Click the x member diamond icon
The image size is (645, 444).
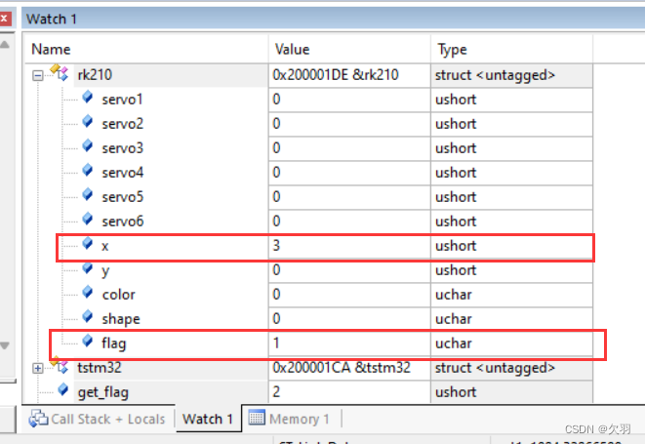coord(87,243)
